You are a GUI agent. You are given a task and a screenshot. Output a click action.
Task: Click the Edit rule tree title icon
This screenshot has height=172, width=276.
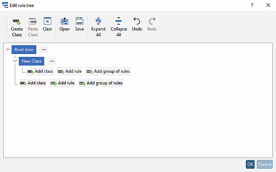[x=5, y=5]
